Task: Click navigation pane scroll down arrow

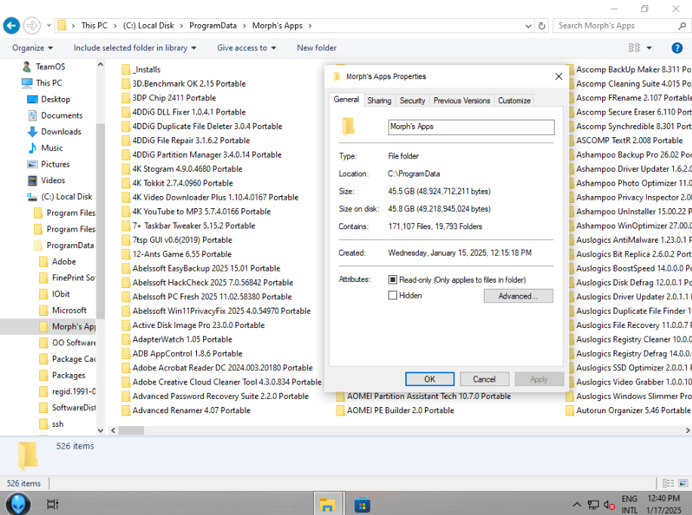Action: (x=100, y=431)
